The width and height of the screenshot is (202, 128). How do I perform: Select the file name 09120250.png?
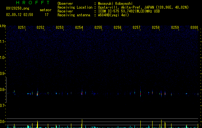point(18,9)
